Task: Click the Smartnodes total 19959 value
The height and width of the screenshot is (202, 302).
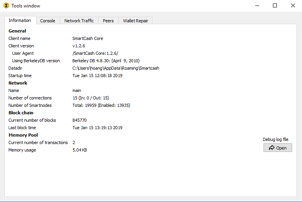Action: coord(101,105)
